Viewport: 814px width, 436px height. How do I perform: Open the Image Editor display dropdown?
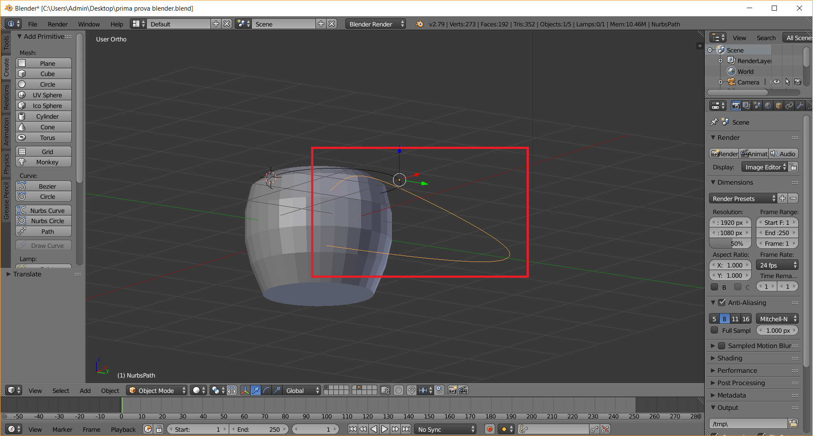tap(764, 167)
